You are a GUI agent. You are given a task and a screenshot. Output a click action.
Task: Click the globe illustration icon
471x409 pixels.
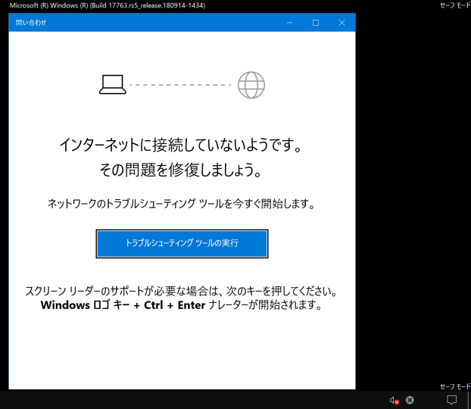(x=251, y=85)
